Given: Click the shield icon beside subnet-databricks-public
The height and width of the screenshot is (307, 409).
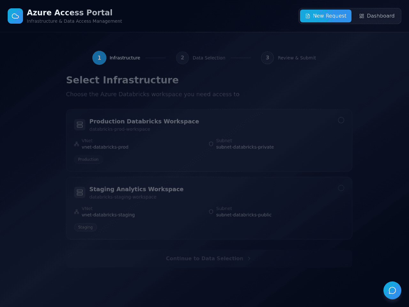Looking at the screenshot, I should (211, 212).
